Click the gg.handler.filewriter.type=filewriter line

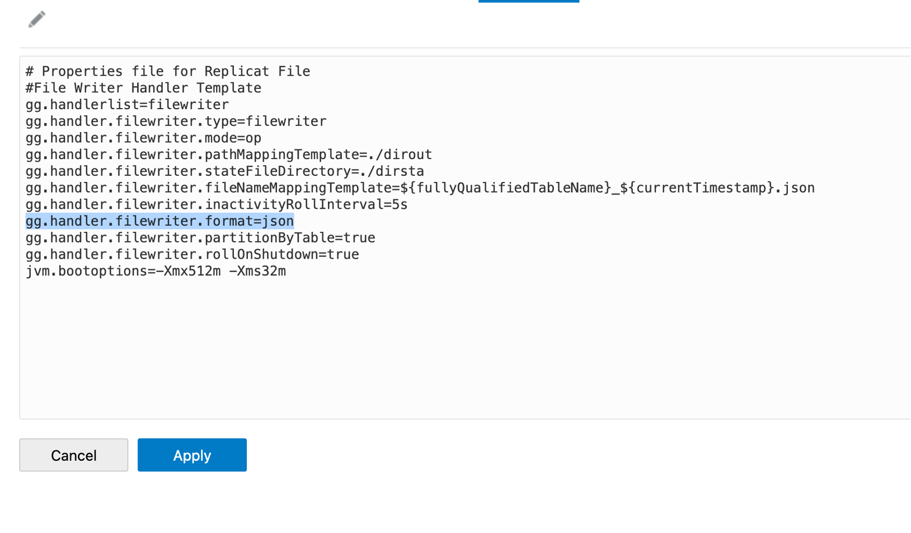point(175,121)
